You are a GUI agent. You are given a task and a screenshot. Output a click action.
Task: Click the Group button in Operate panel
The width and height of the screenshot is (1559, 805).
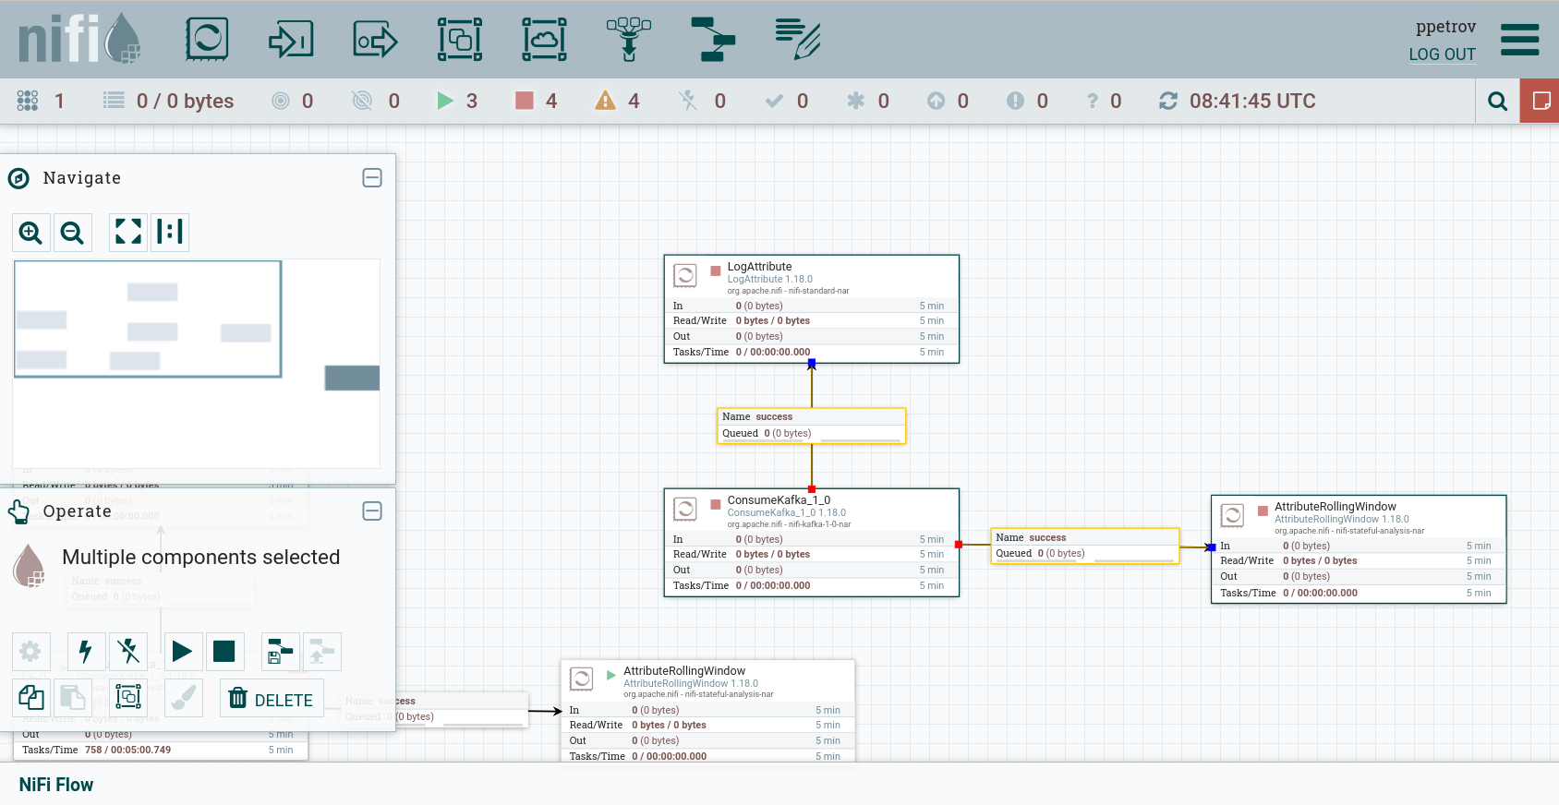point(128,698)
